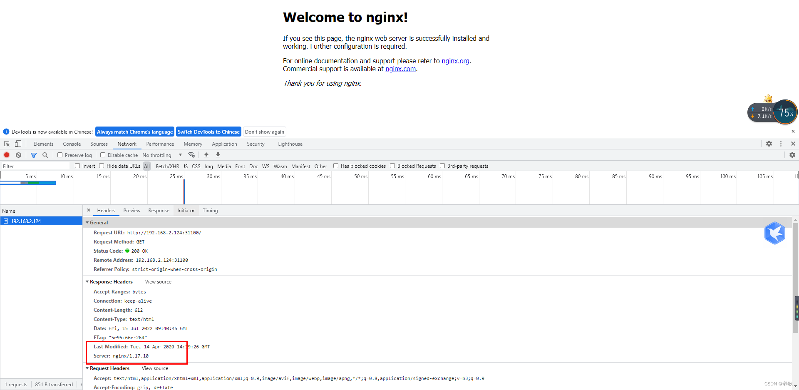Select the All request type filter
The image size is (799, 390).
pos(147,166)
